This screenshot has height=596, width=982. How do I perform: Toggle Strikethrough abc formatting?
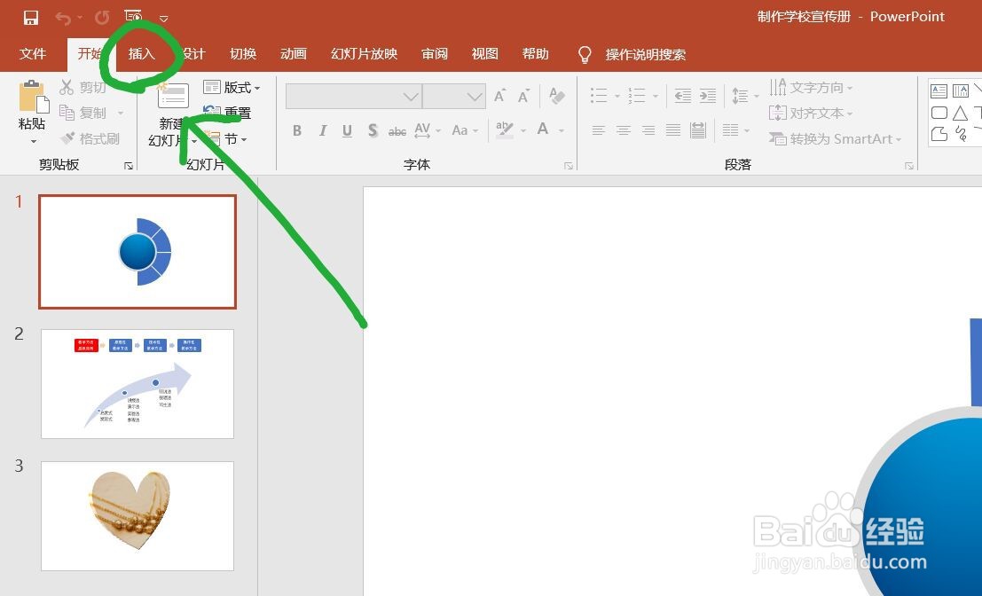pos(397,131)
